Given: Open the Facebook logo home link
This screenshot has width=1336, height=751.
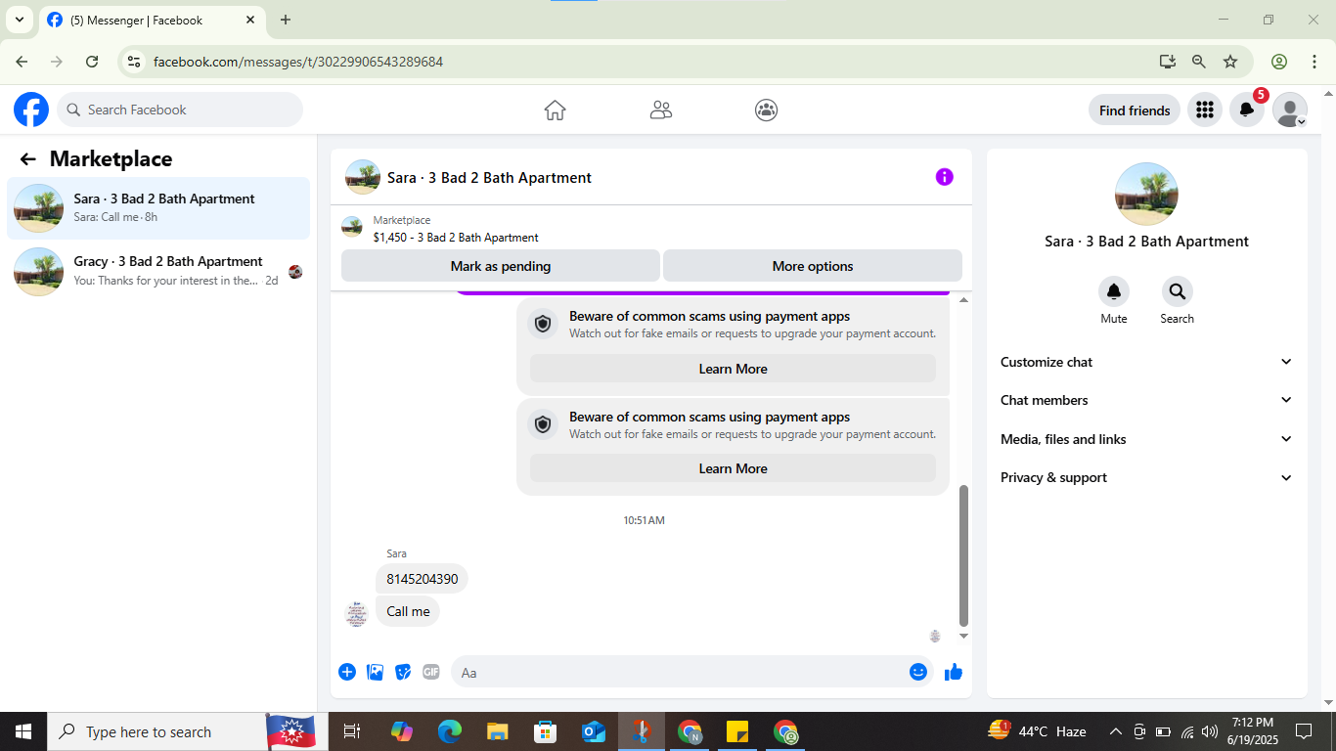Looking at the screenshot, I should tap(31, 110).
